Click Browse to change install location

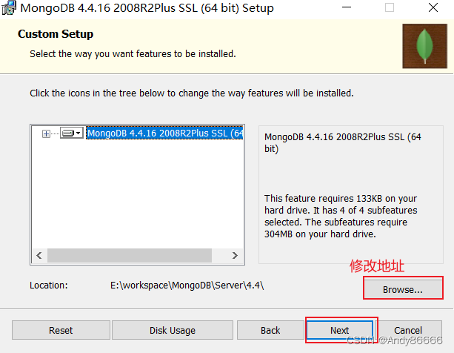tap(403, 289)
